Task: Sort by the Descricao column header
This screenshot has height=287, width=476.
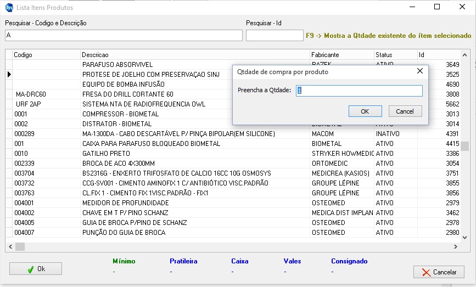Action: point(194,55)
